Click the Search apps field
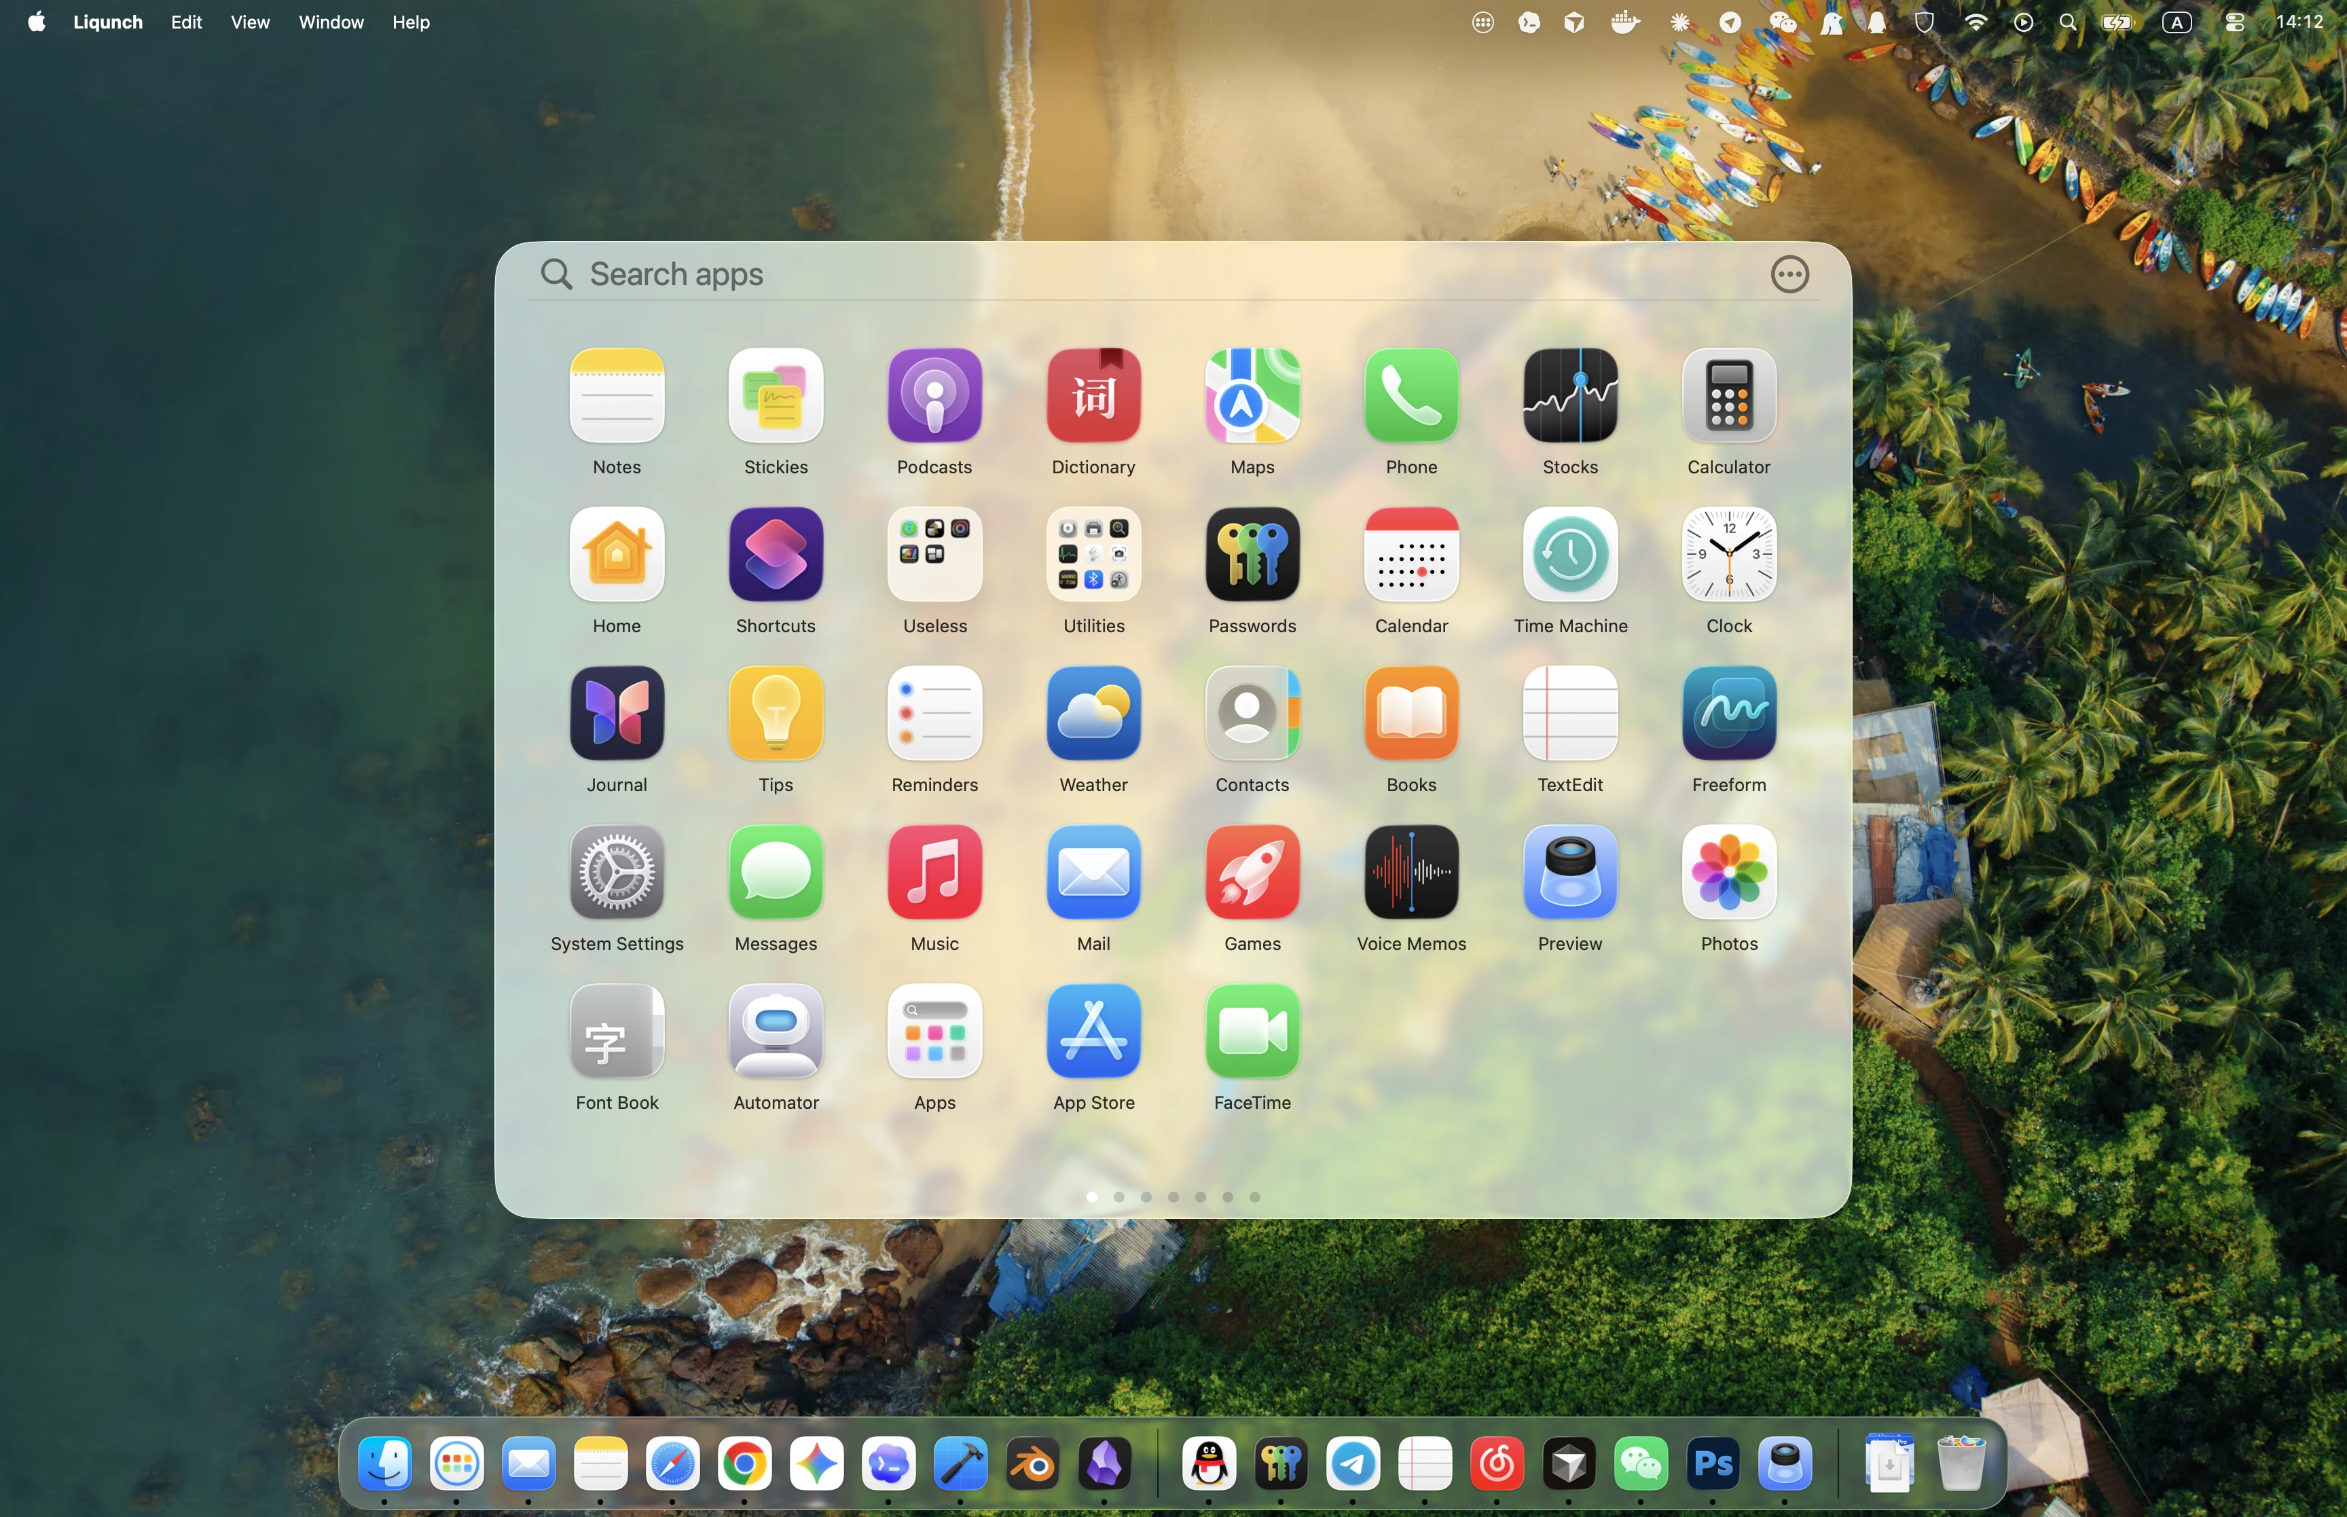Image resolution: width=2347 pixels, height=1517 pixels. point(1142,274)
